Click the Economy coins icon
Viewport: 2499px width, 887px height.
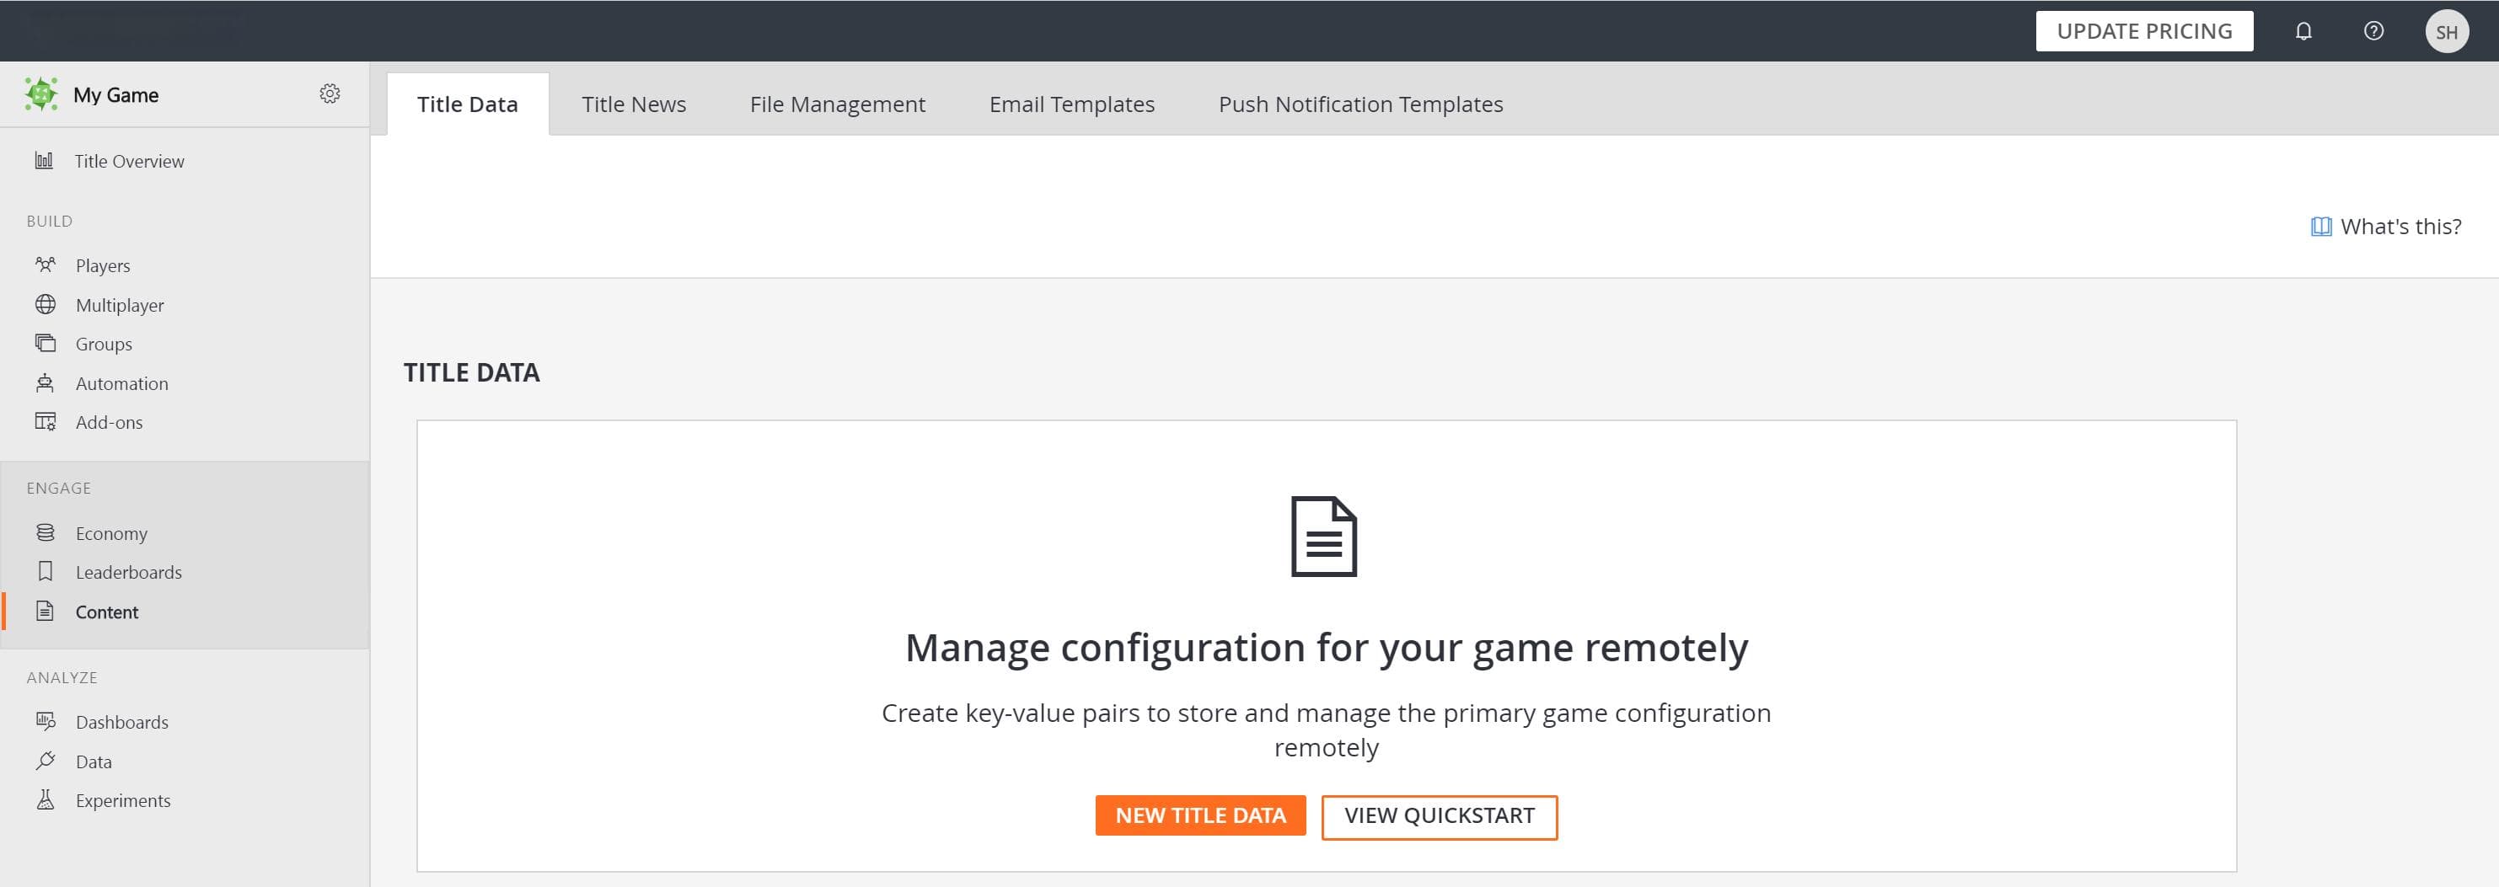pyautogui.click(x=46, y=532)
